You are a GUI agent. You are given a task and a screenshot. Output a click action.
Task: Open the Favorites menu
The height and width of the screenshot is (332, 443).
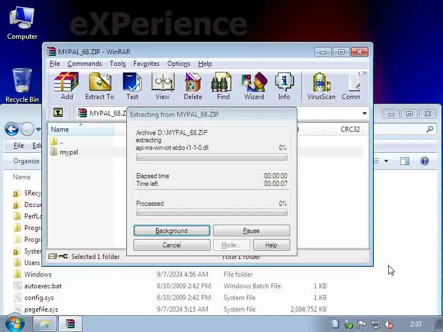(x=146, y=64)
